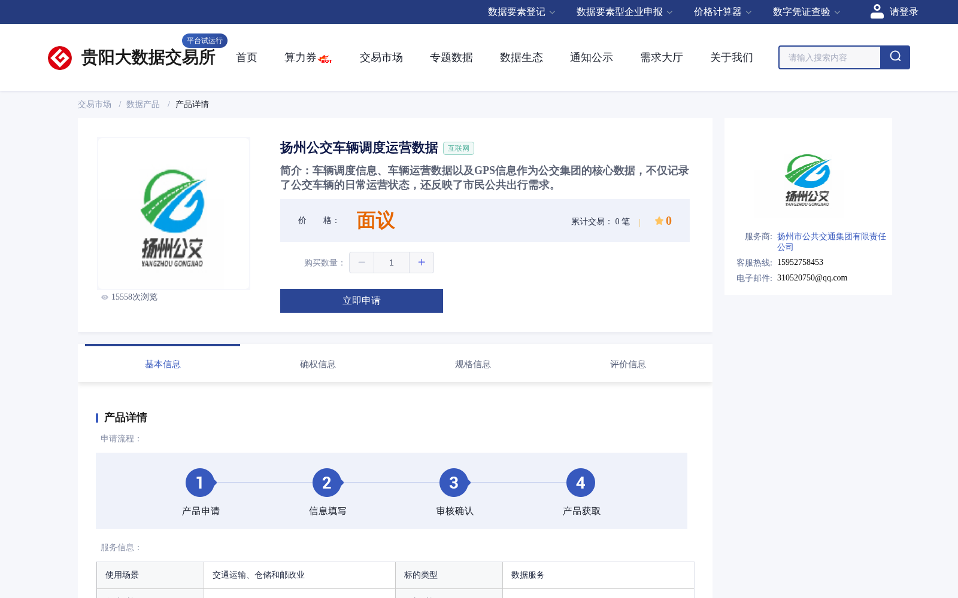This screenshot has height=598, width=958.
Task: Open the 算力券 nav item
Action: tap(300, 57)
